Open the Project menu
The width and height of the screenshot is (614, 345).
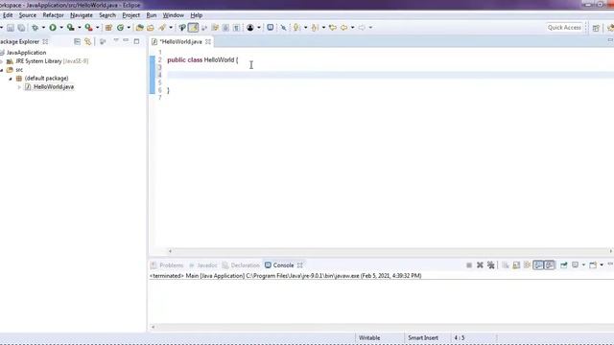click(x=130, y=15)
